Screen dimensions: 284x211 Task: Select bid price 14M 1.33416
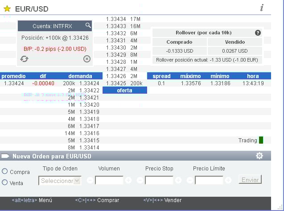point(82,133)
